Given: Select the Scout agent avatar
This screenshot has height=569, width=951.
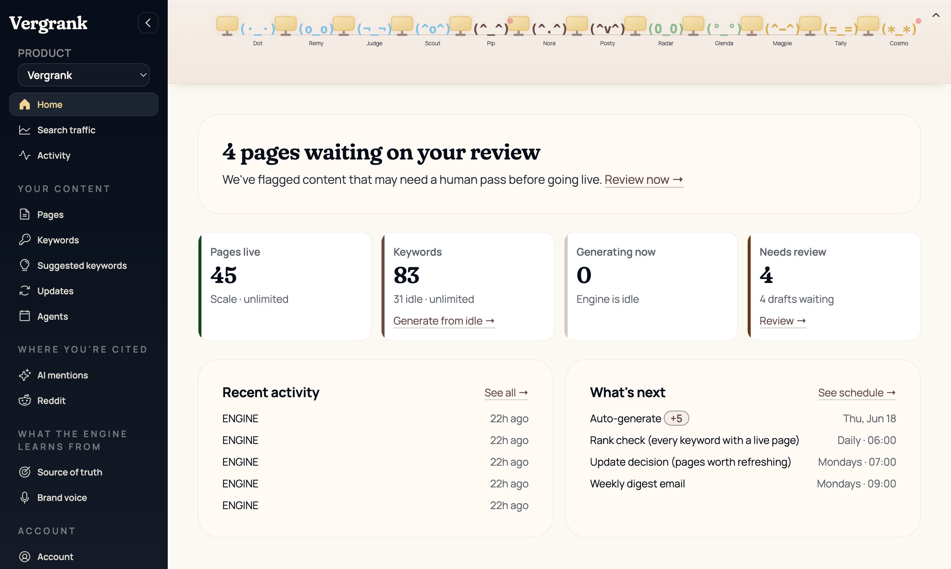Looking at the screenshot, I should (x=432, y=29).
